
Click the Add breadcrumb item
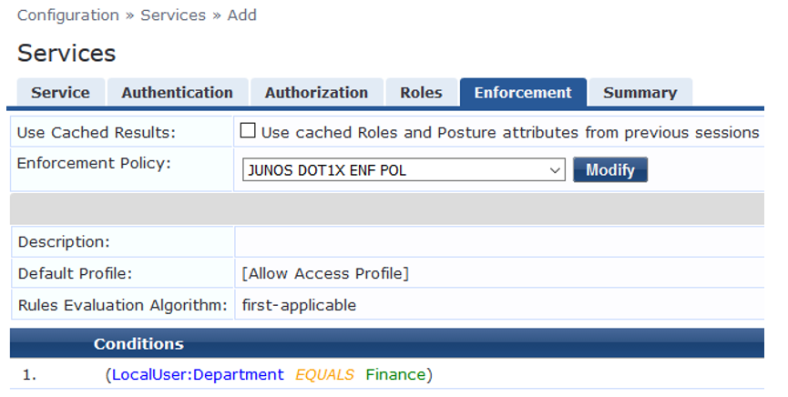242,15
